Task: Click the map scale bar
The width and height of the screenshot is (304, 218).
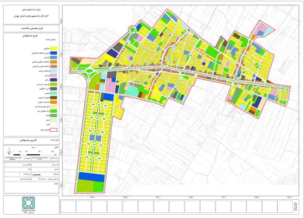Action: [33, 155]
